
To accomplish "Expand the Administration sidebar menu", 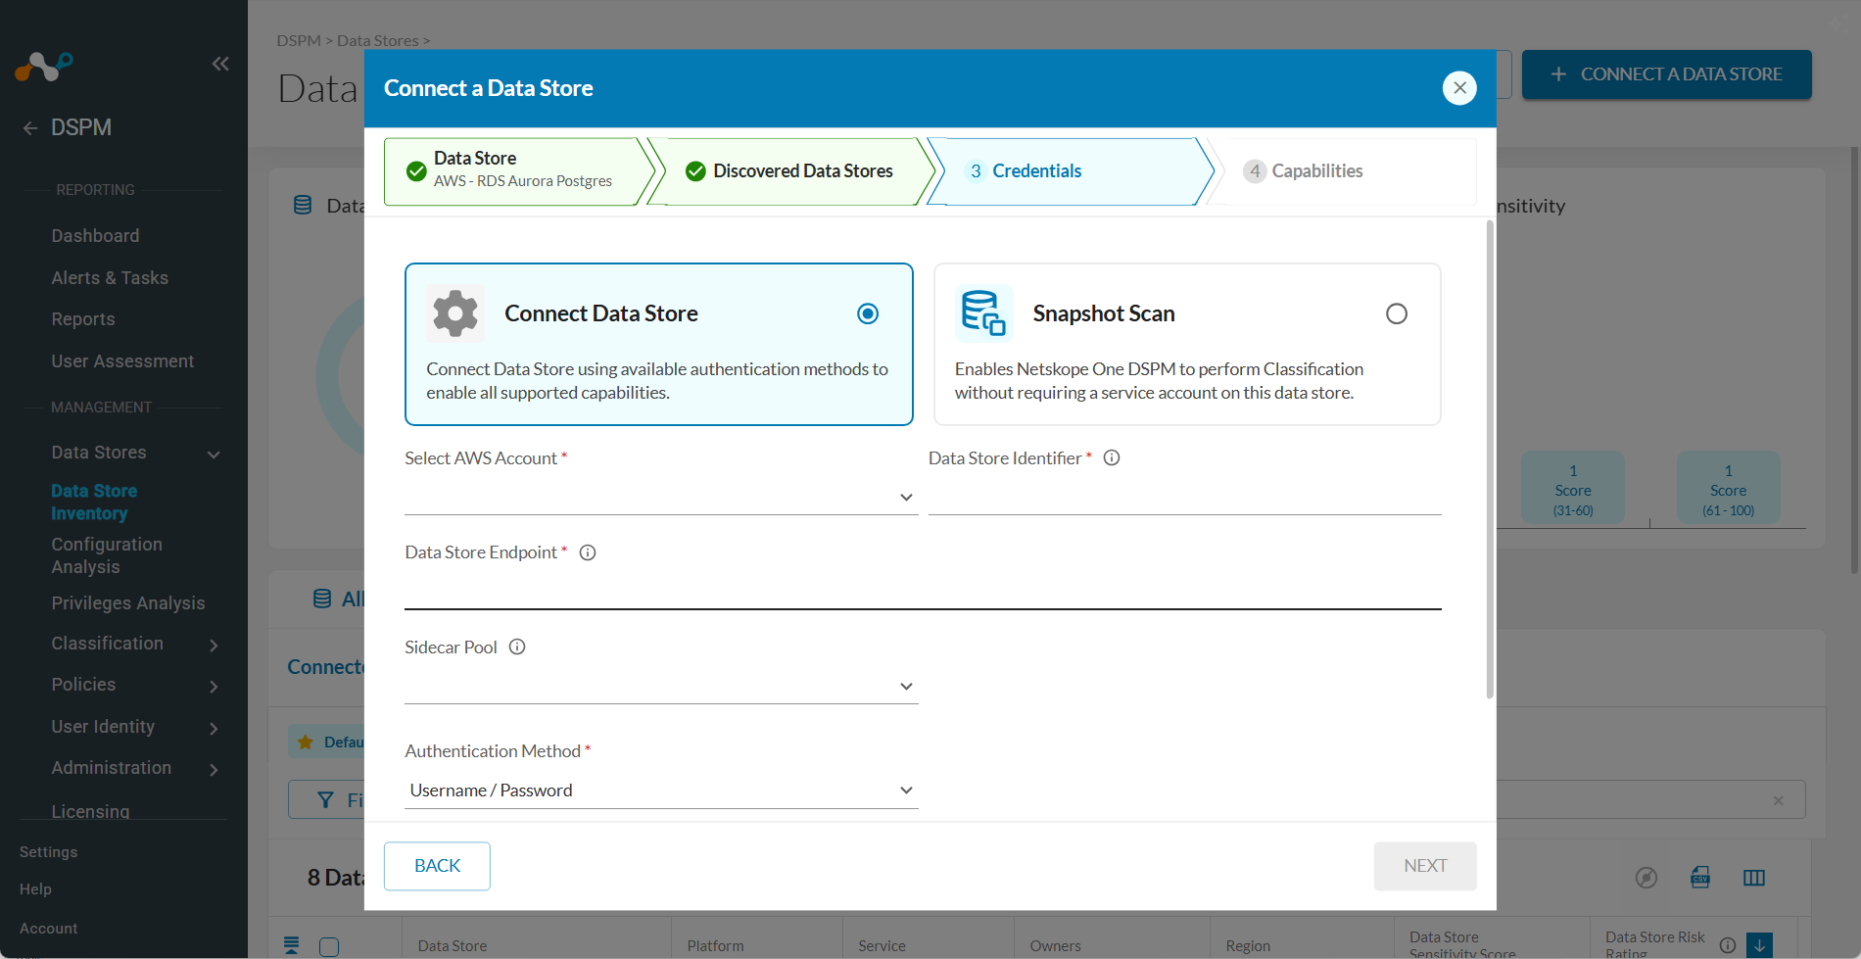I will tap(214, 769).
